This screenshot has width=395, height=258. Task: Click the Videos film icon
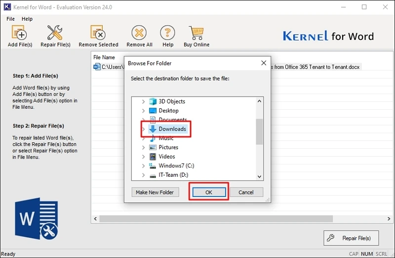point(153,157)
